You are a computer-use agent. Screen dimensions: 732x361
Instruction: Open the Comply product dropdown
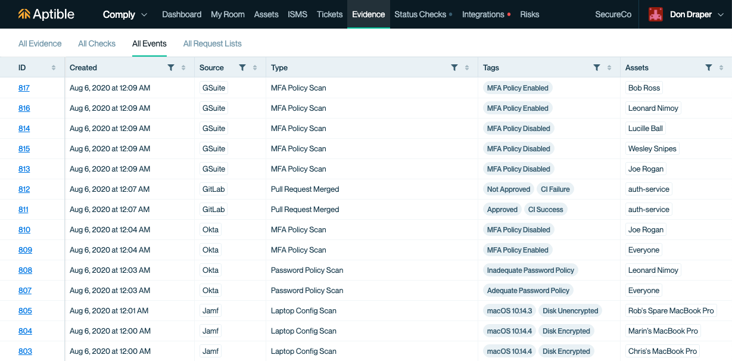[x=125, y=14]
